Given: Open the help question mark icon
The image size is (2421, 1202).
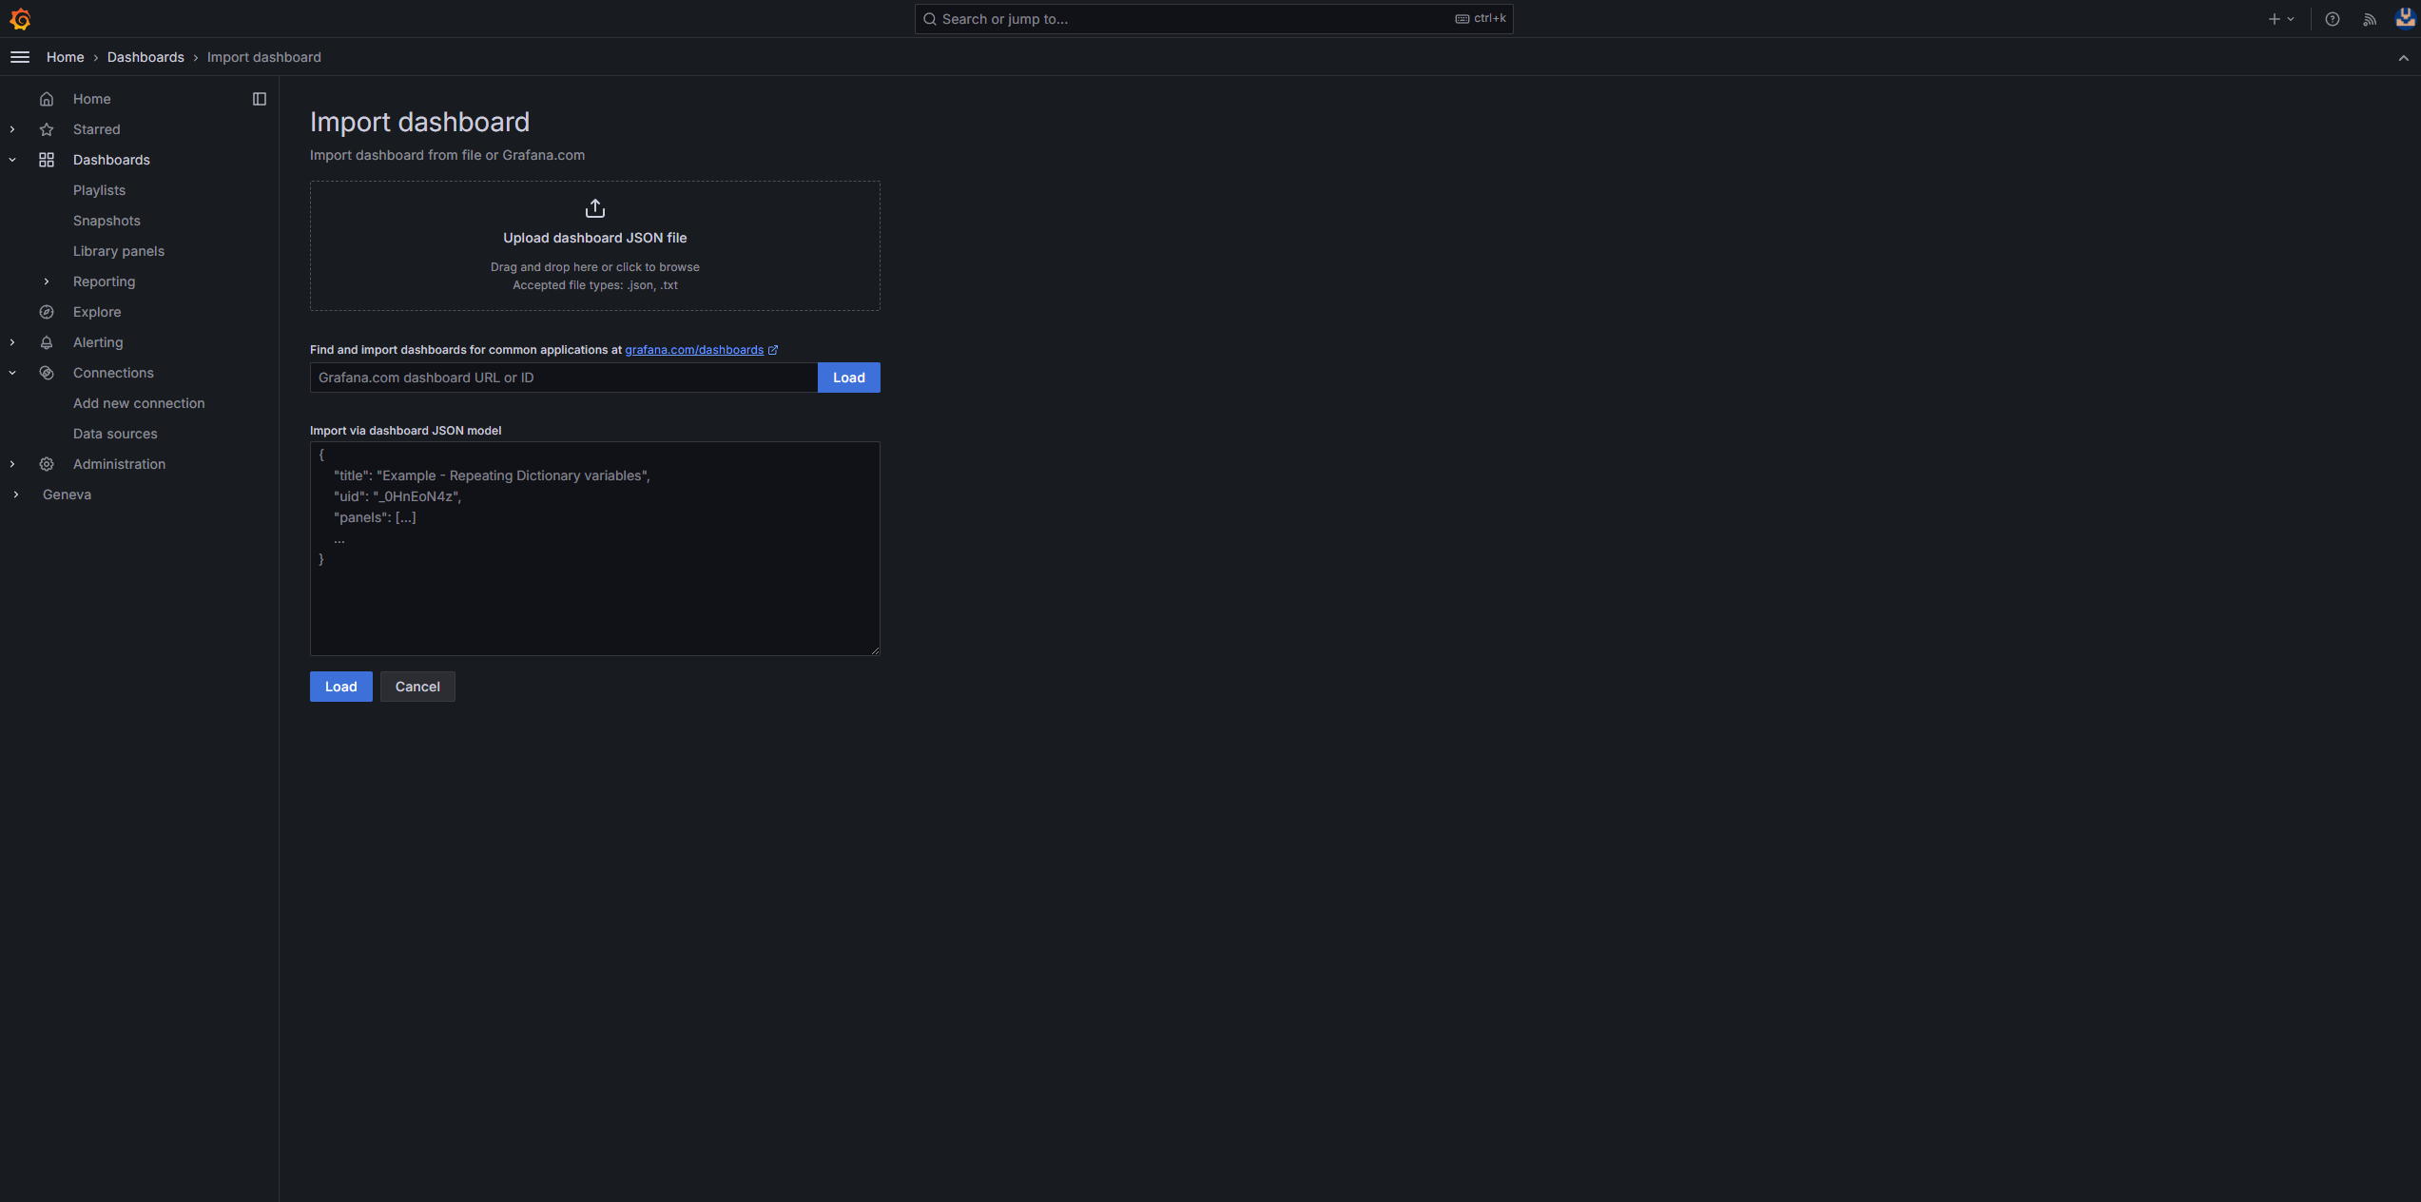Looking at the screenshot, I should coord(2332,19).
